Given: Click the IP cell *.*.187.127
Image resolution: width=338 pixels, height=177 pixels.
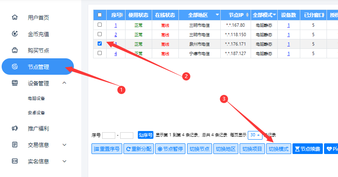Looking at the screenshot, I should click(235, 53).
